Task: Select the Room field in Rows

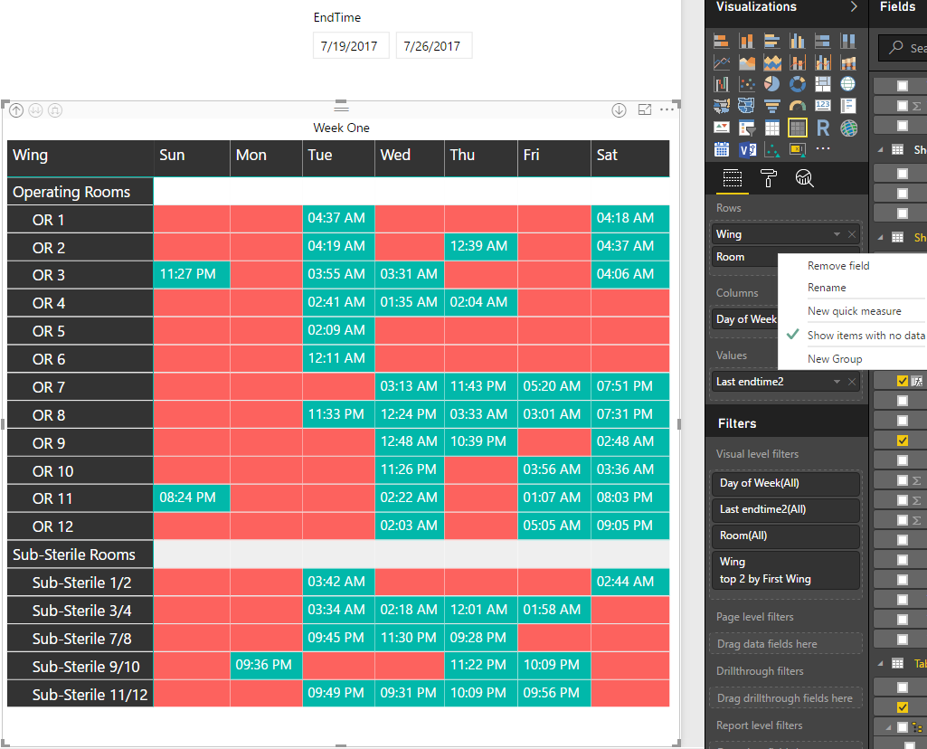Action: 745,257
